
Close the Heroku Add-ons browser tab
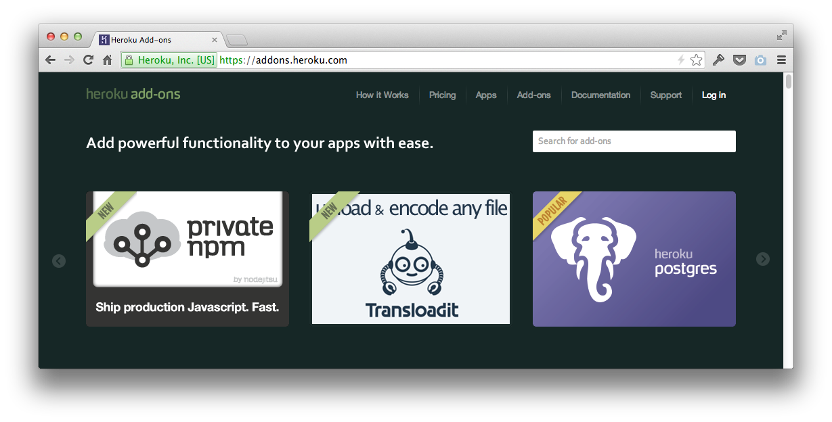pos(215,40)
